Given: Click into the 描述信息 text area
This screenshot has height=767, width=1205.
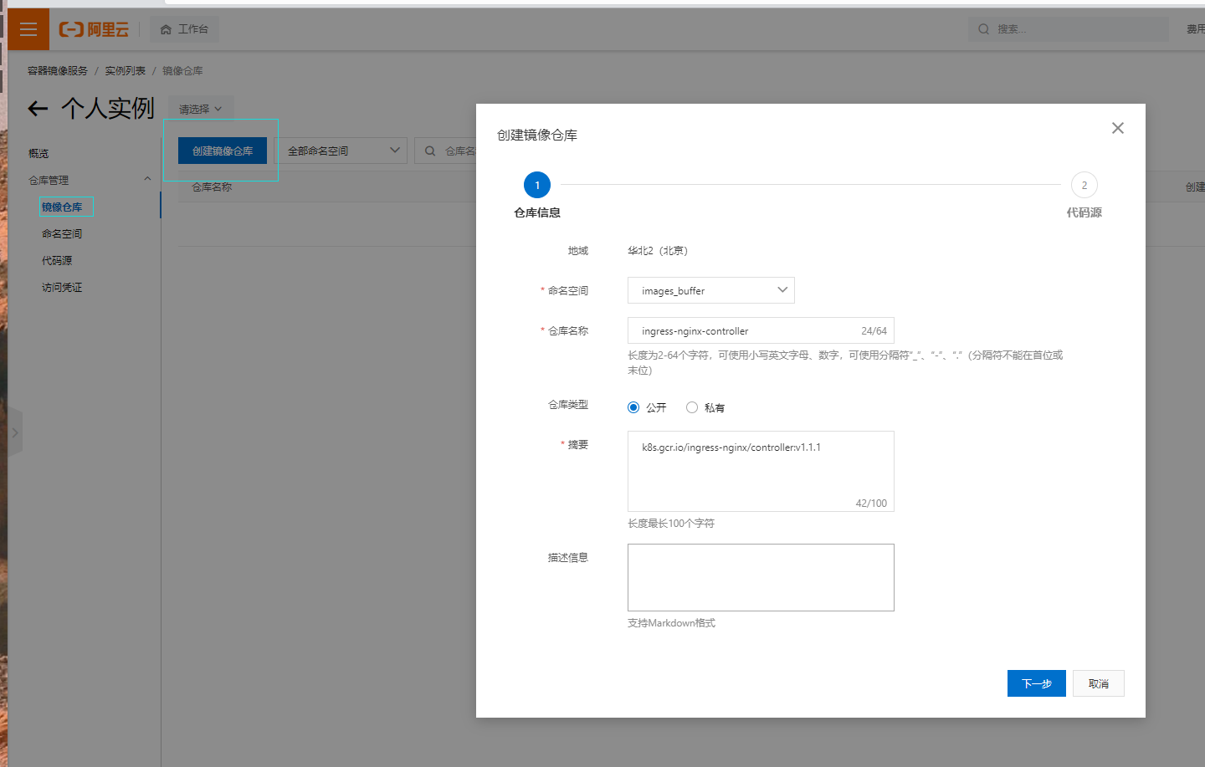Looking at the screenshot, I should point(761,577).
